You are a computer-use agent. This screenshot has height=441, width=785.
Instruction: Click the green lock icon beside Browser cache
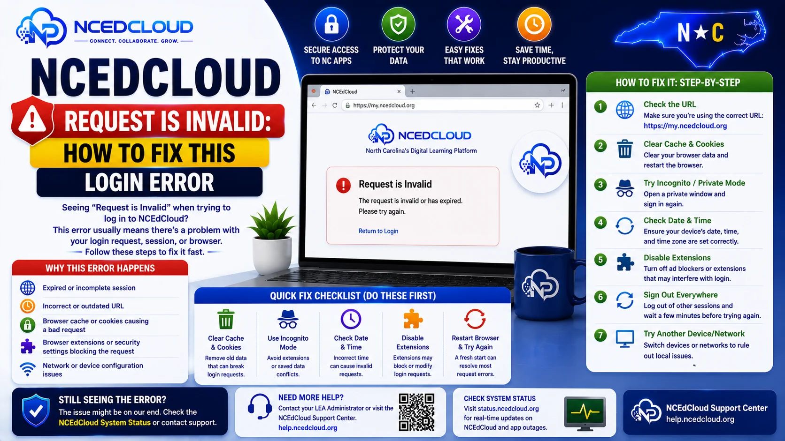(28, 325)
